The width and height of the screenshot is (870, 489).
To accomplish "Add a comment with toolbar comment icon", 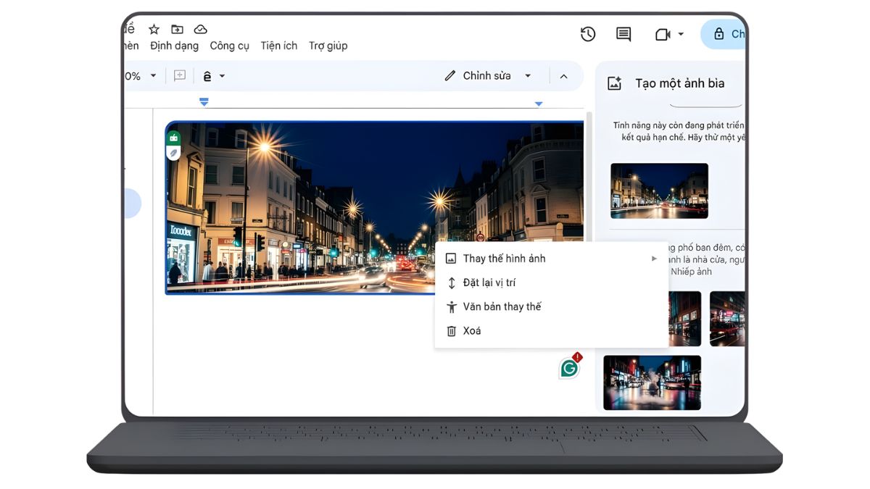I will click(178, 75).
